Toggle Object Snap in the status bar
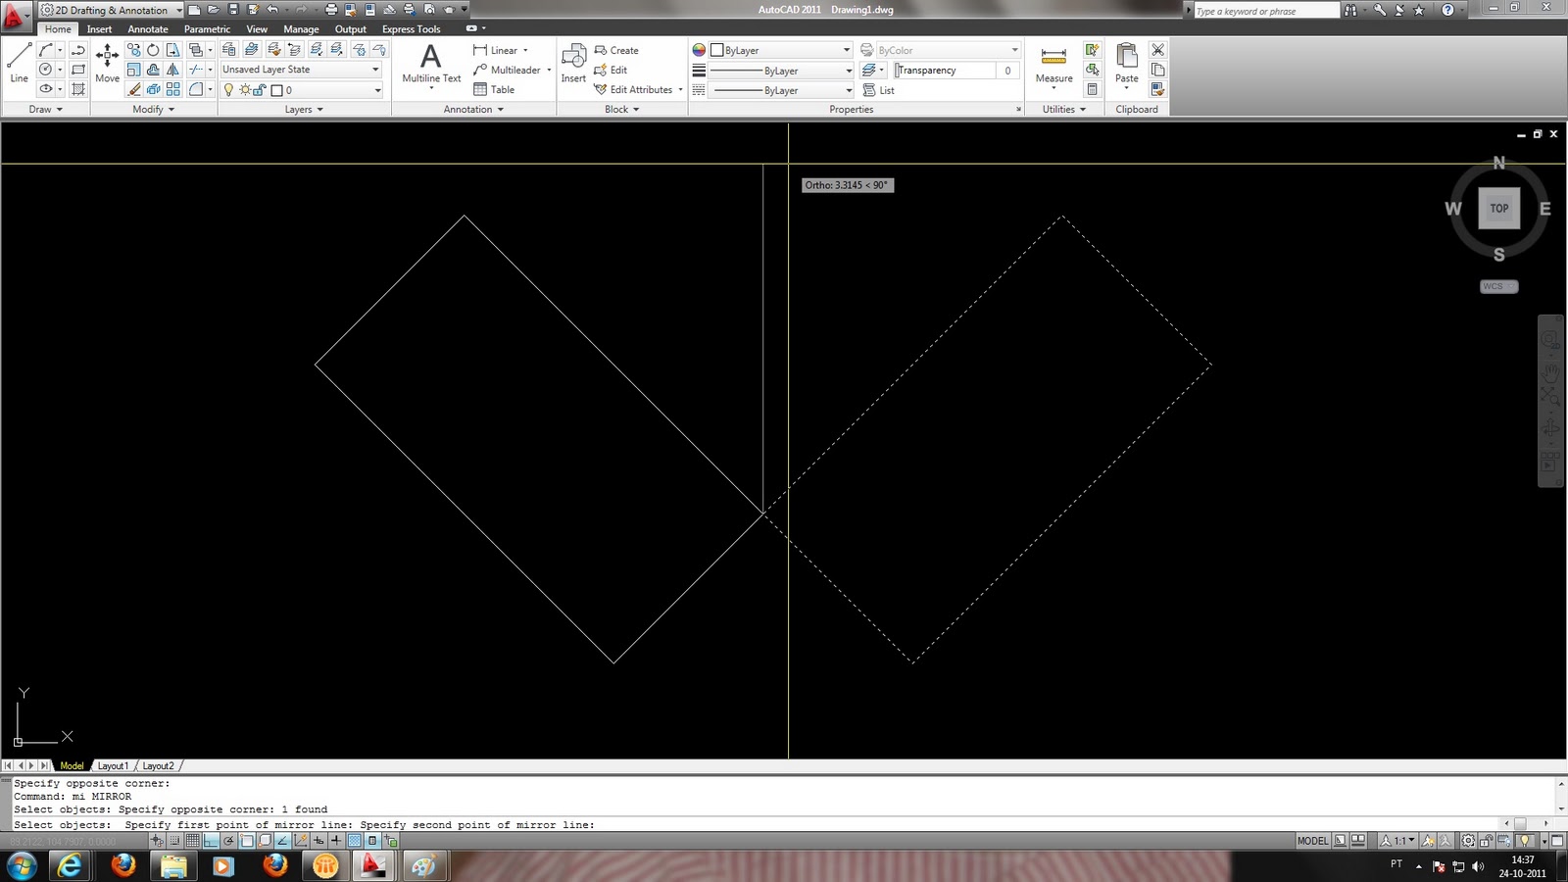The height and width of the screenshot is (882, 1568). (x=245, y=841)
